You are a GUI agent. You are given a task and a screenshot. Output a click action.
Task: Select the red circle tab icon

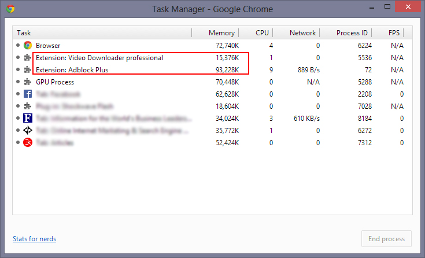[x=28, y=142]
